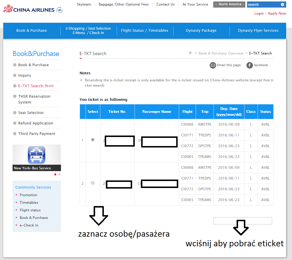The width and height of the screenshot is (292, 260).
Task: Open e-Check In under Commonly Services
Action: pyautogui.click(x=29, y=225)
